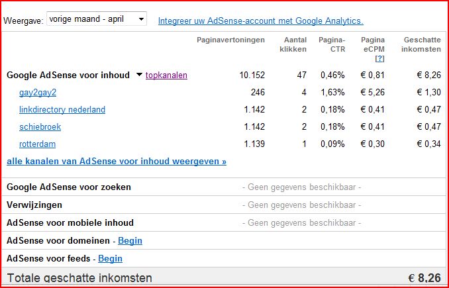
Task: Click the Pagina-CTR column header
Action: coord(332,44)
